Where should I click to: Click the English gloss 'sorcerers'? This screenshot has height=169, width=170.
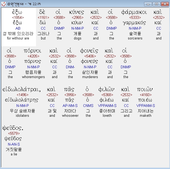pyautogui.click(x=135, y=38)
